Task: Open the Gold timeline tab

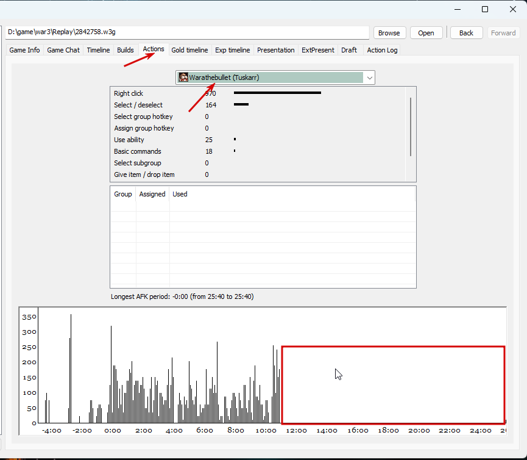Action: [x=189, y=50]
